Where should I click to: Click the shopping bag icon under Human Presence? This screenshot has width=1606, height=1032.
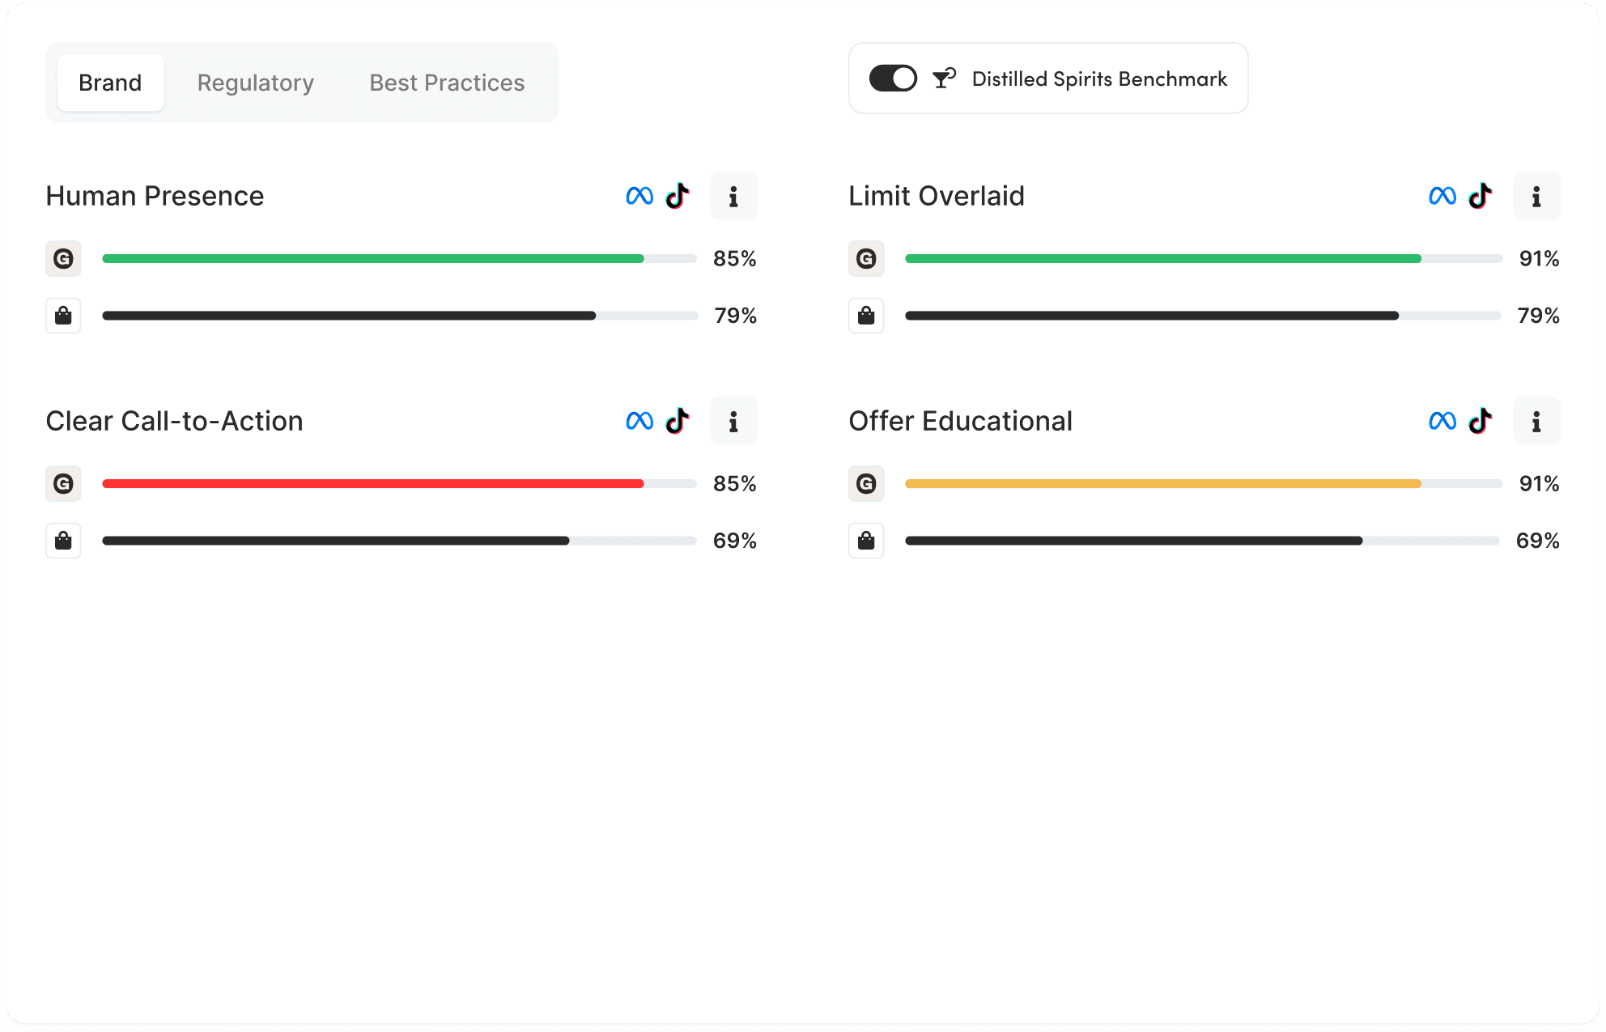[x=63, y=316]
